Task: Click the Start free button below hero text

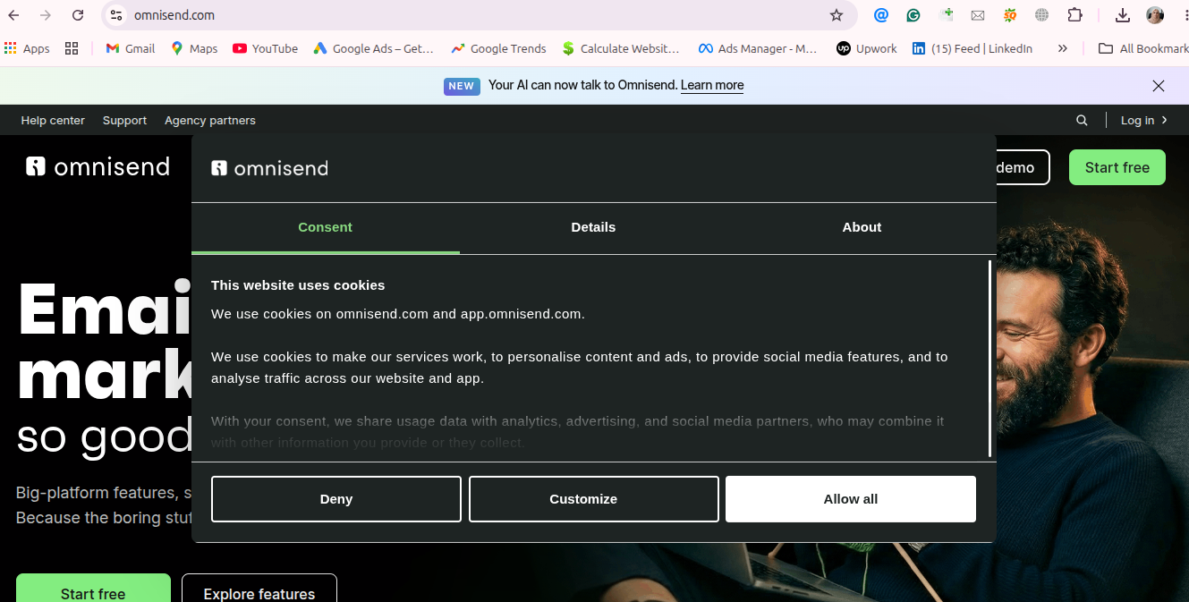Action: pos(93,589)
